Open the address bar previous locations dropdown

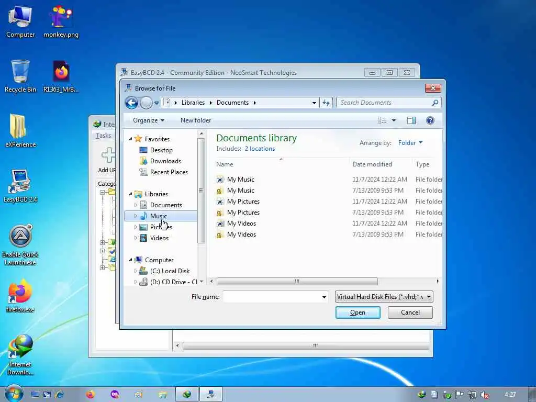pos(314,103)
